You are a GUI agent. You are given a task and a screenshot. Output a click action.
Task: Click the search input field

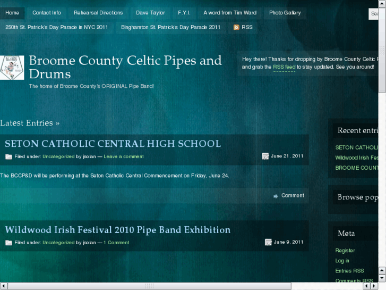(x=373, y=14)
